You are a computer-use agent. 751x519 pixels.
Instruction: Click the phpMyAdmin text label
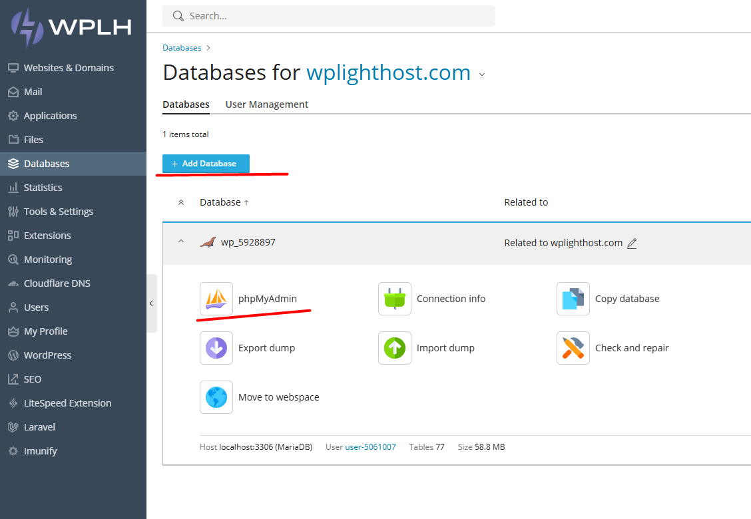(x=268, y=299)
